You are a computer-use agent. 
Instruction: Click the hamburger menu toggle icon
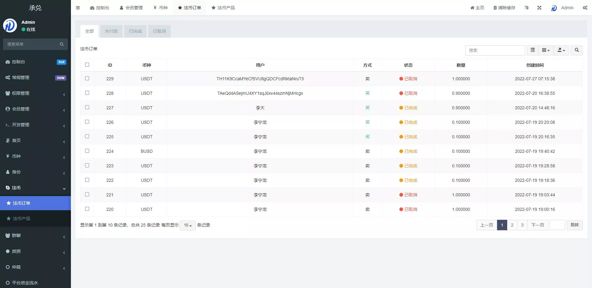[78, 8]
